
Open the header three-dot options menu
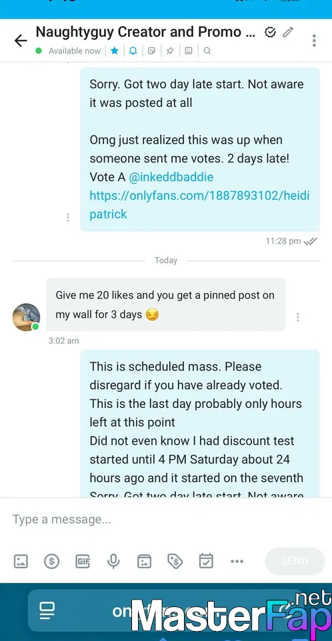314,41
